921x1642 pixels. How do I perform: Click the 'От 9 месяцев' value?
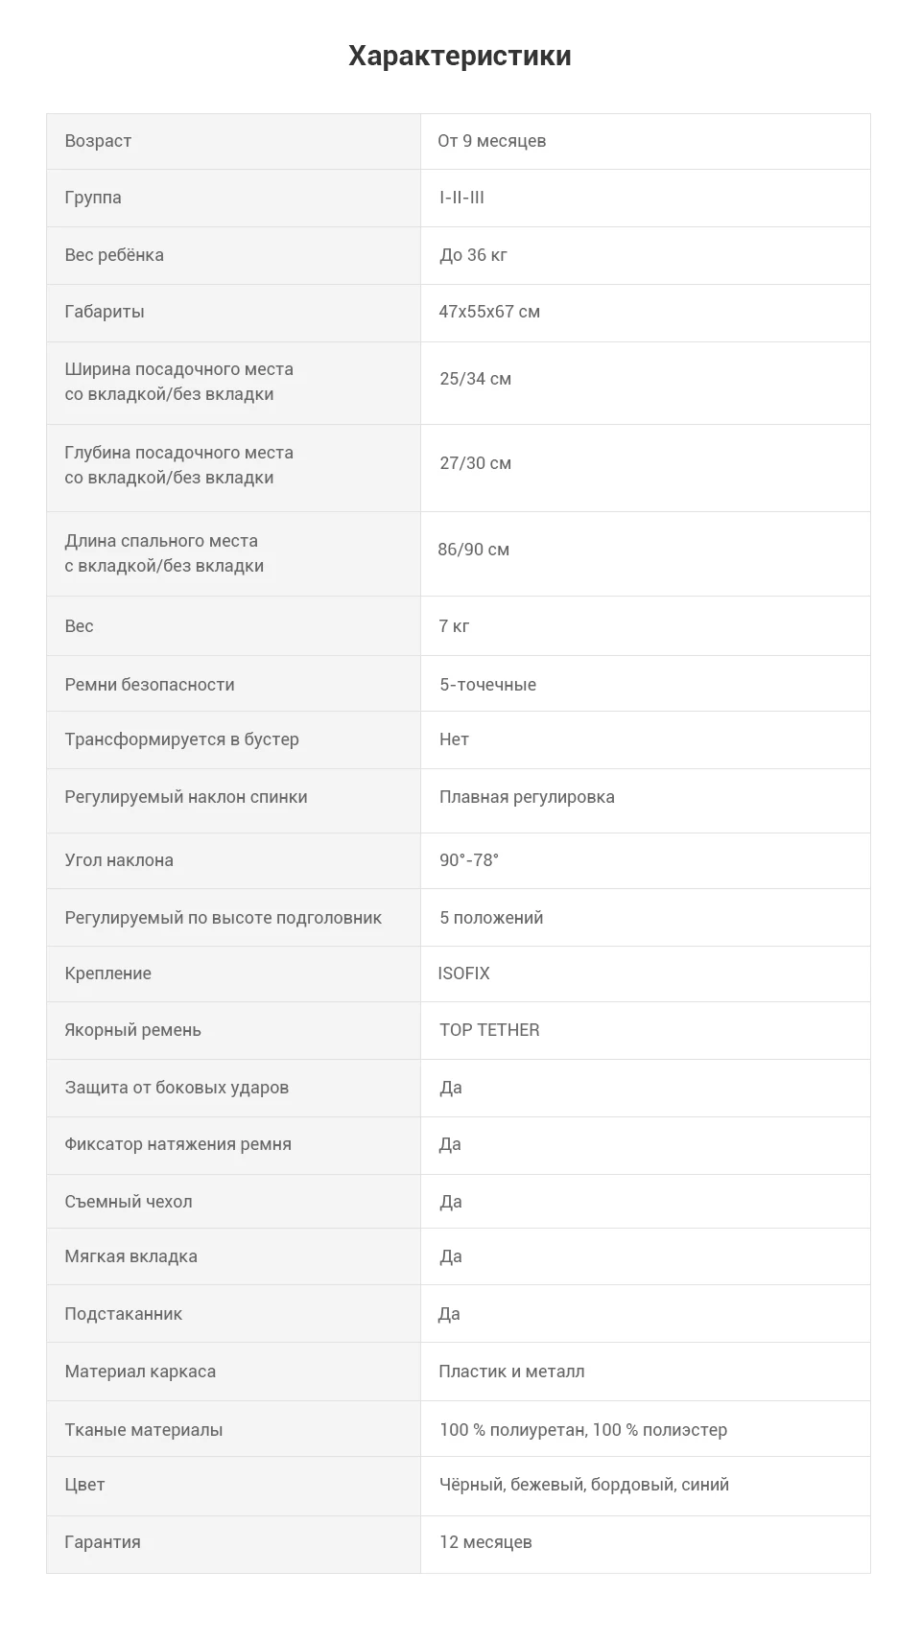492,141
